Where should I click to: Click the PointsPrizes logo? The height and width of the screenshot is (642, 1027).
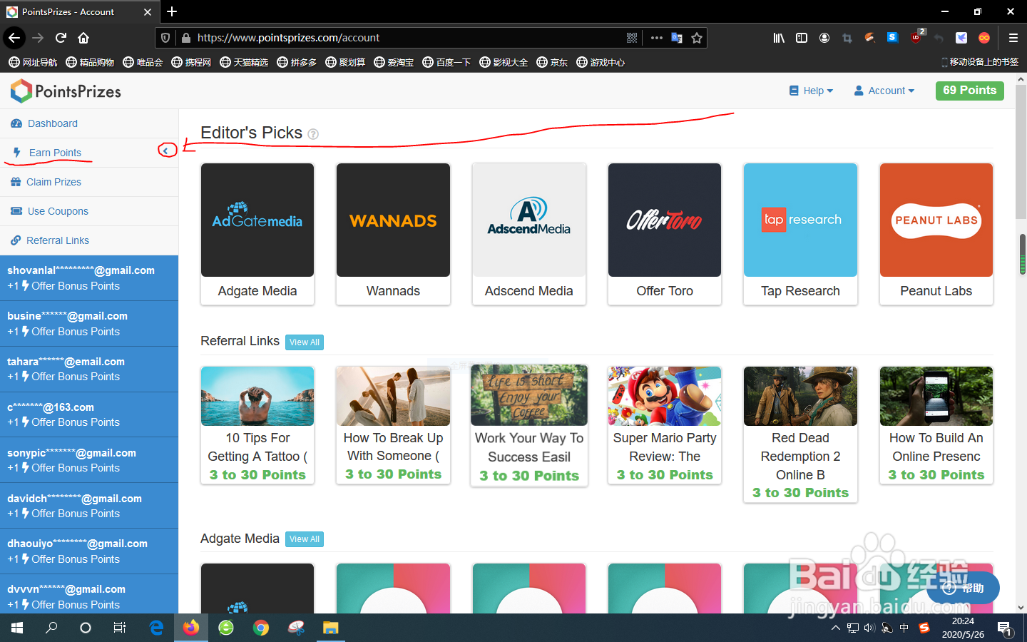pyautogui.click(x=66, y=91)
